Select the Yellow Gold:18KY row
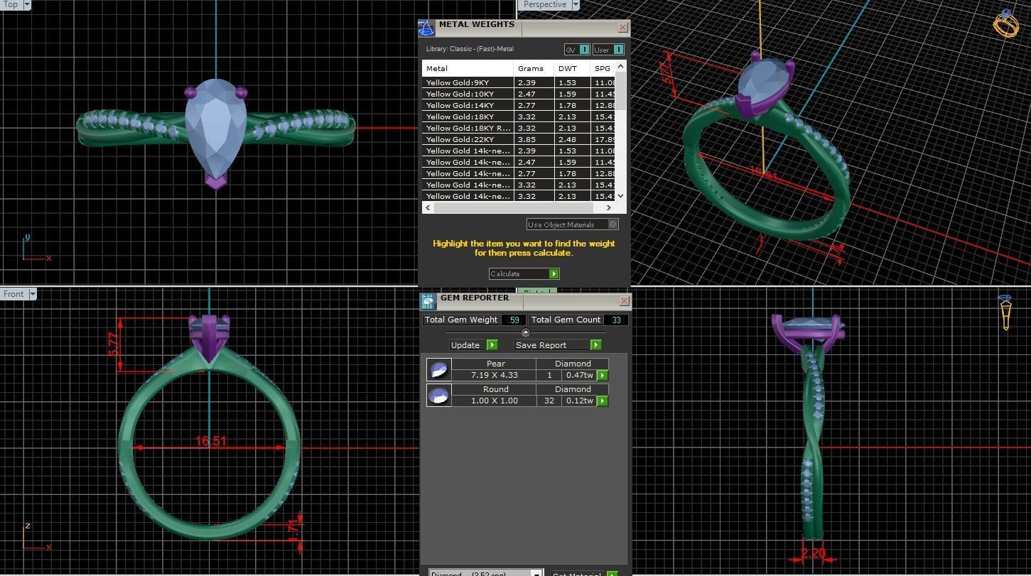Viewport: 1031px width, 576px height. [x=519, y=116]
